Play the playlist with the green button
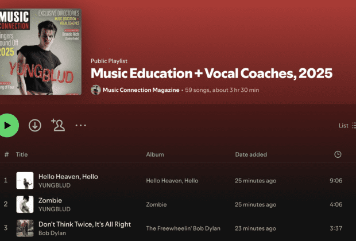Image resolution: width=356 pixels, height=241 pixels. click(x=7, y=125)
